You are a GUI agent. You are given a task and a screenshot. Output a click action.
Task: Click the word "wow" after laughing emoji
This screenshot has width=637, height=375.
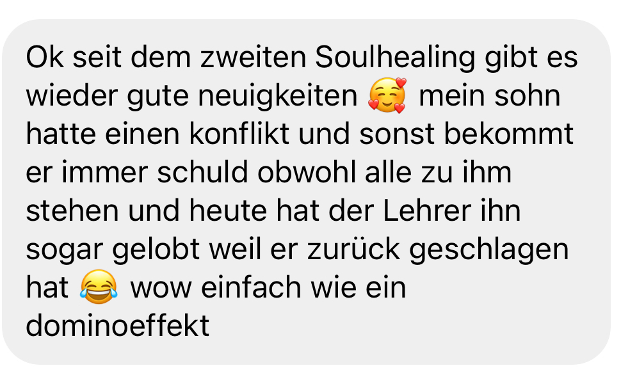point(161,287)
